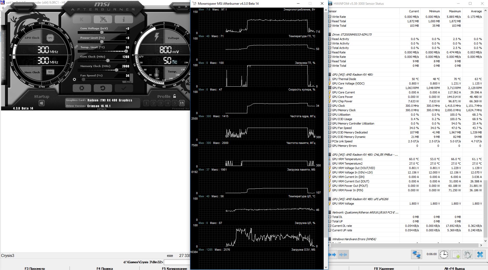Reset Afterburner settings with the circular arrow button
The width and height of the screenshot is (488, 270).
pyautogui.click(x=103, y=88)
